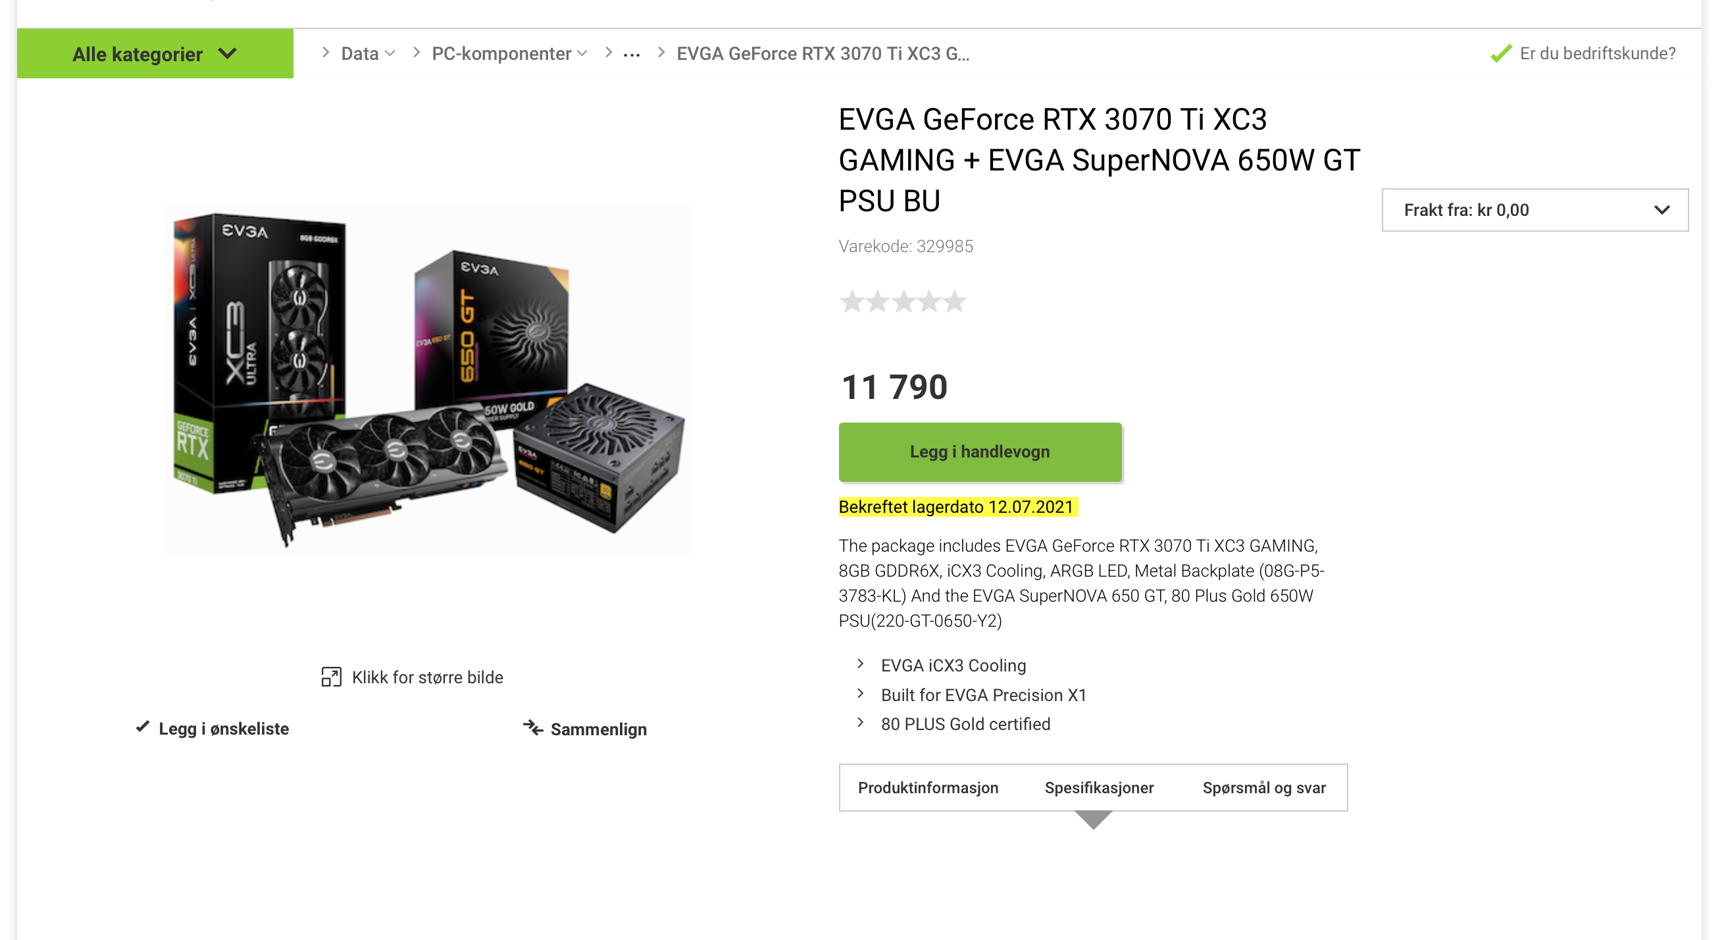Screen dimensions: 1728x940
Task: Expand the breadcrumb ellipsis
Action: tap(631, 55)
